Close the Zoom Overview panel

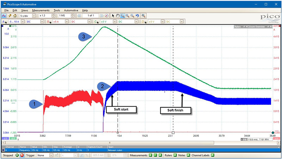pyautogui.click(x=271, y=27)
